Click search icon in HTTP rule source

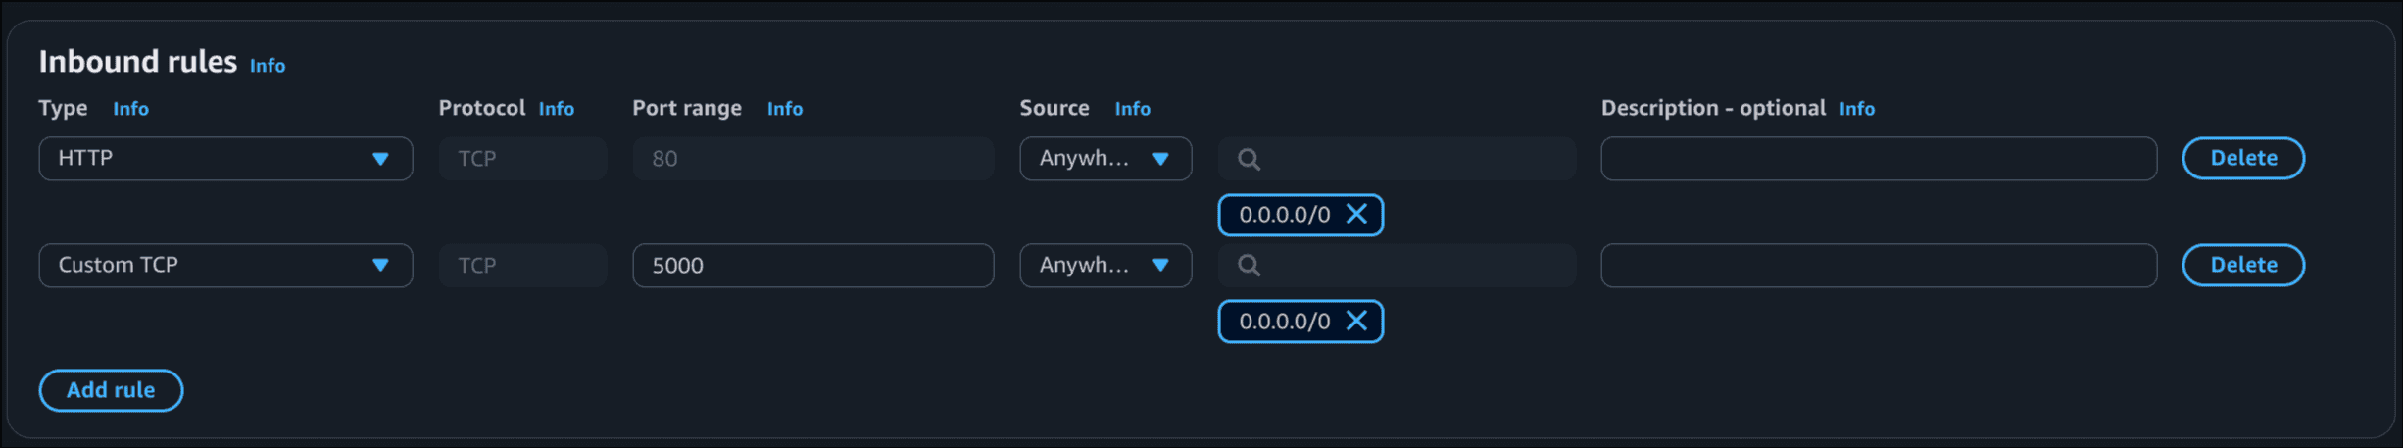tap(1249, 159)
